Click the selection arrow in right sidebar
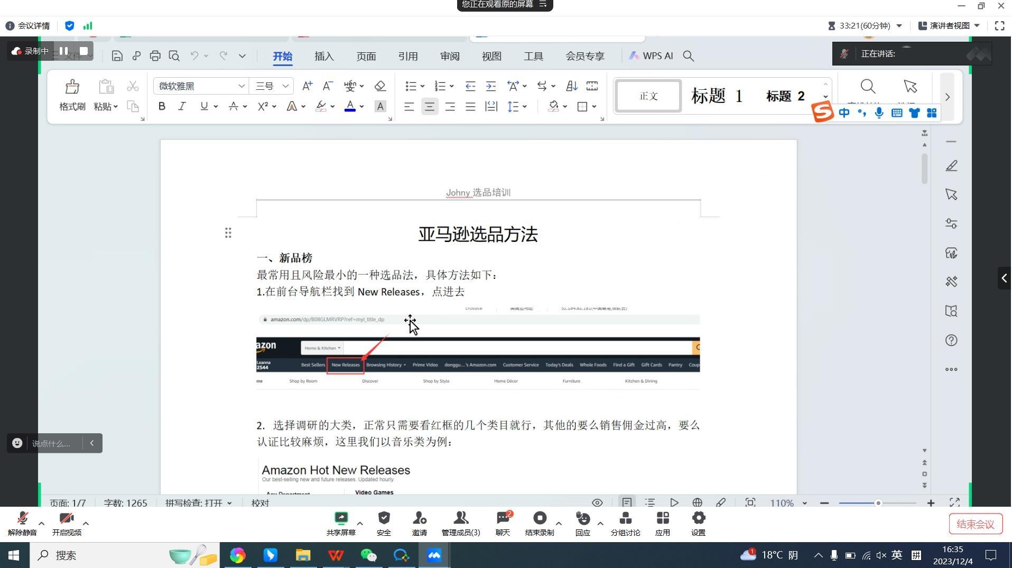Viewport: 1012px width, 568px height. click(x=951, y=194)
